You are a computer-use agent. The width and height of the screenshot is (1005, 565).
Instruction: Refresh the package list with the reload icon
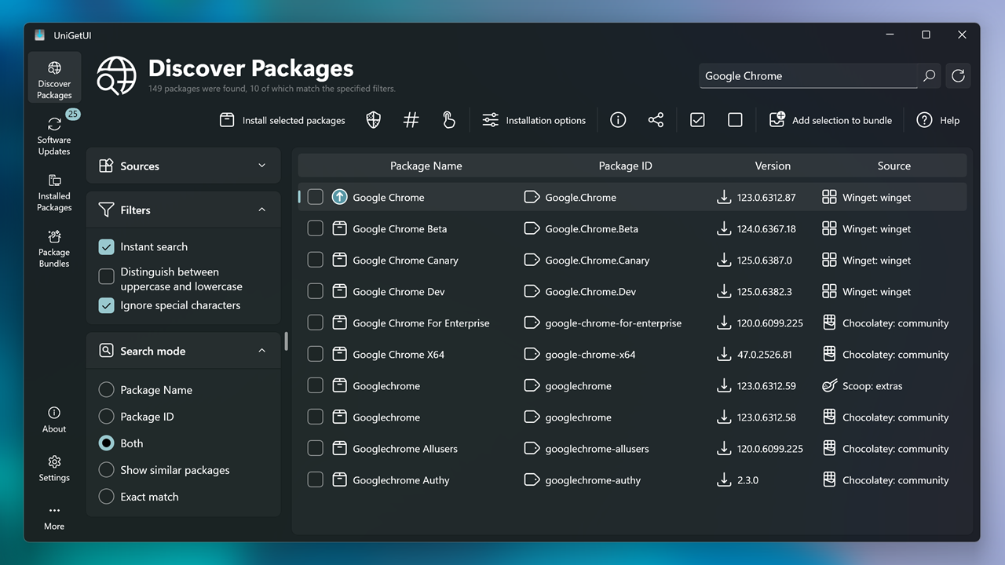[957, 75]
